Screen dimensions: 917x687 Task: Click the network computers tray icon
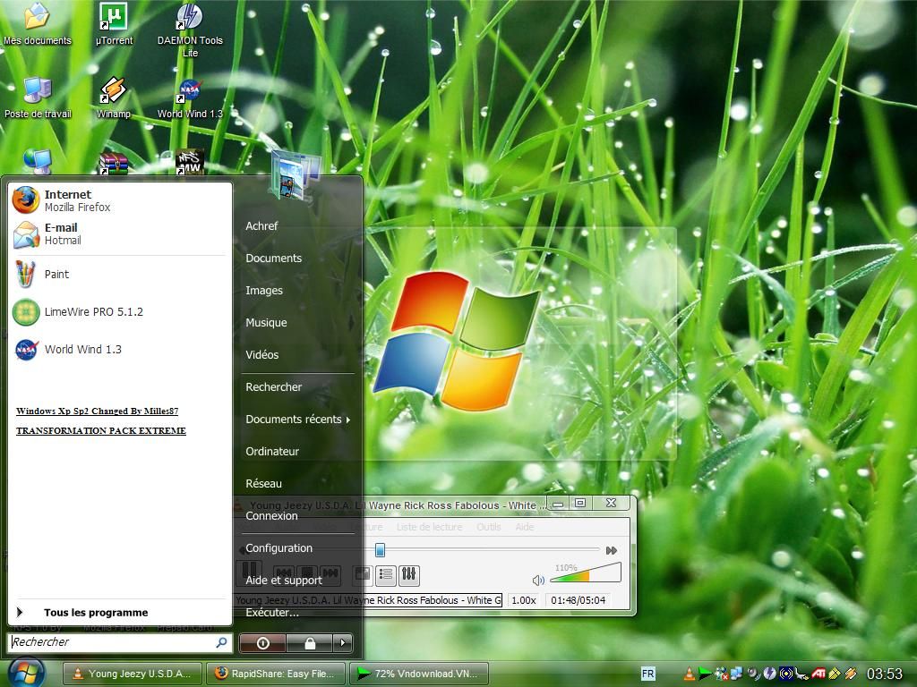pyautogui.click(x=736, y=674)
